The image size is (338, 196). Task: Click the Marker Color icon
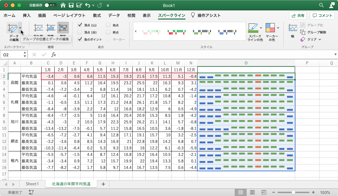click(270, 28)
